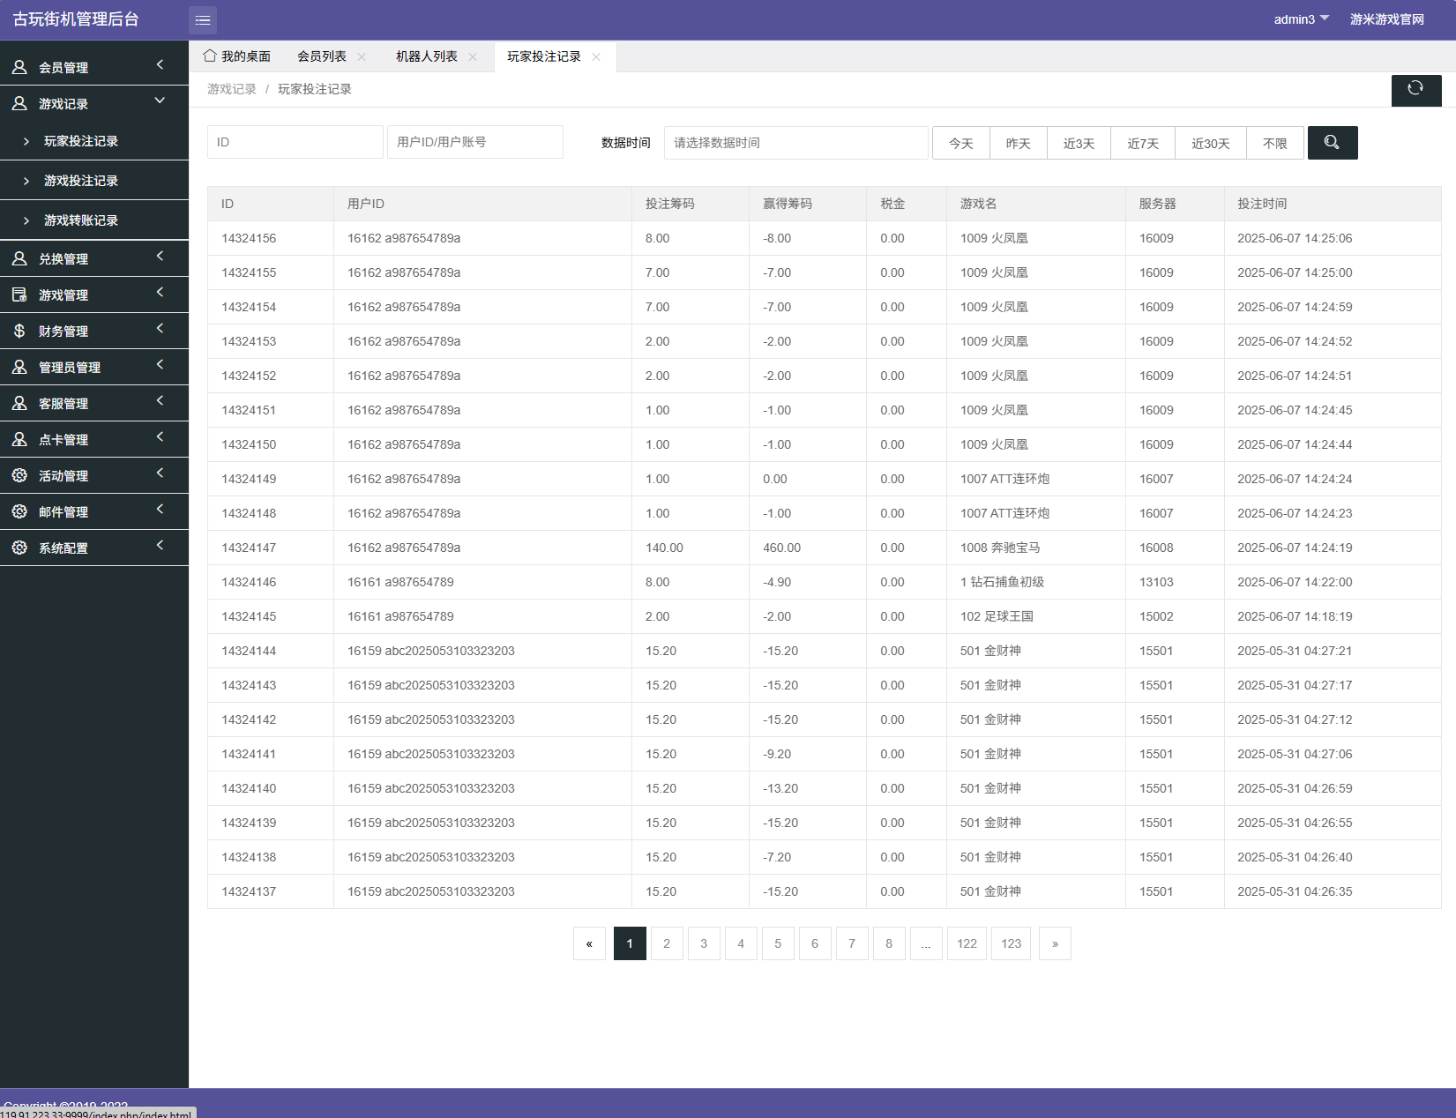Click the 活动管理 gear icon
1456x1118 pixels.
pos(19,475)
